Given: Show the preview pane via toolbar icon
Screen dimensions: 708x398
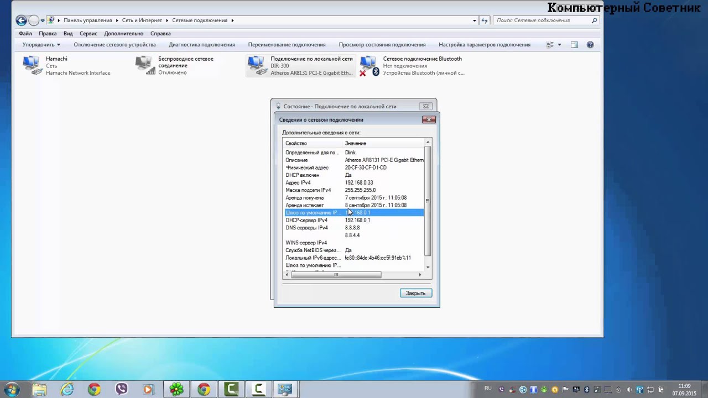Looking at the screenshot, I should click(x=574, y=45).
